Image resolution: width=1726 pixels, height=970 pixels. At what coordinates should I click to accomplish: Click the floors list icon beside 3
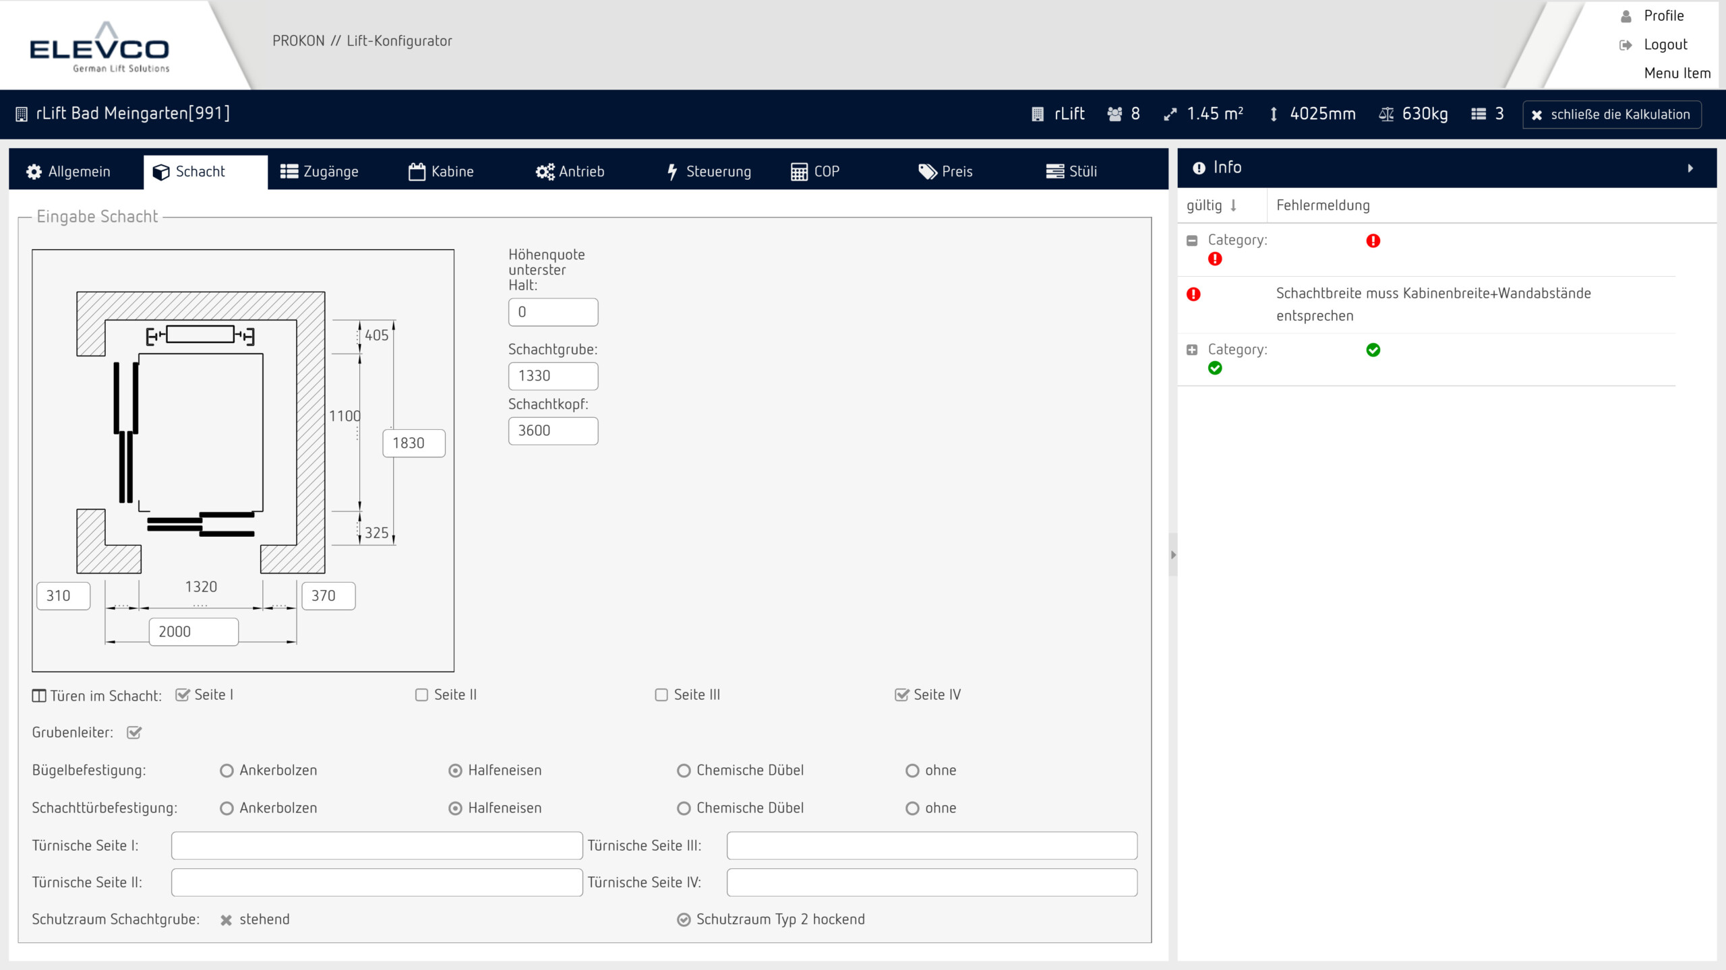1479,115
